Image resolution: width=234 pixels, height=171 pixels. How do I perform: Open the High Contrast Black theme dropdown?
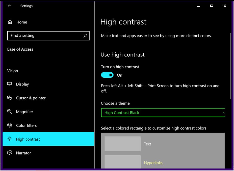pos(163,113)
